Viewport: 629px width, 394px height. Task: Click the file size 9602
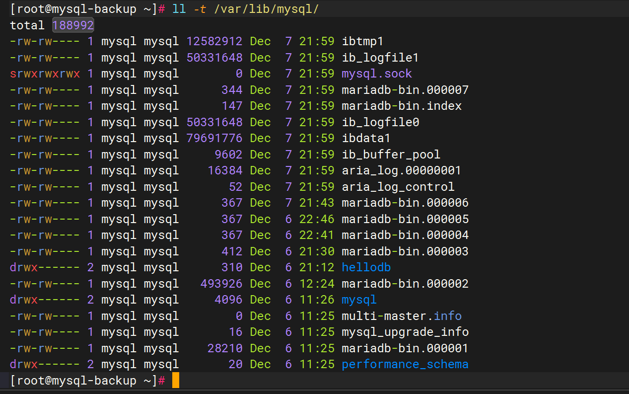pyautogui.click(x=228, y=155)
